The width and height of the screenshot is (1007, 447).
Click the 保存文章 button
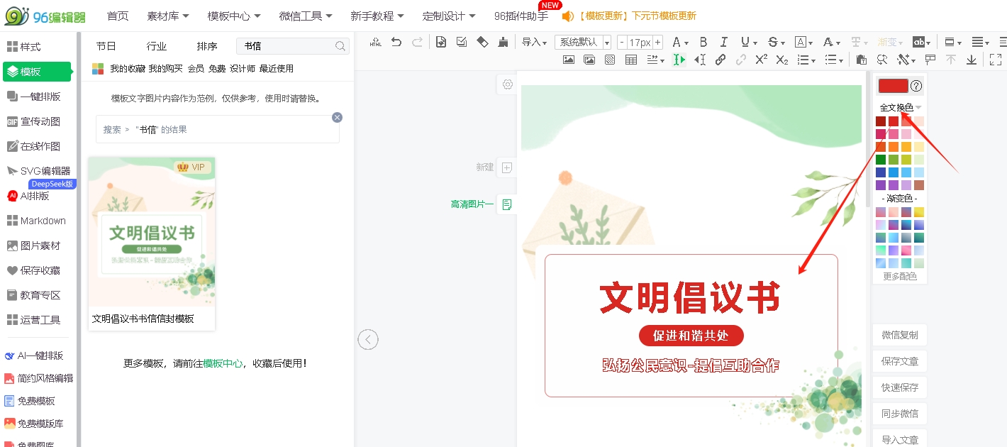[899, 361]
